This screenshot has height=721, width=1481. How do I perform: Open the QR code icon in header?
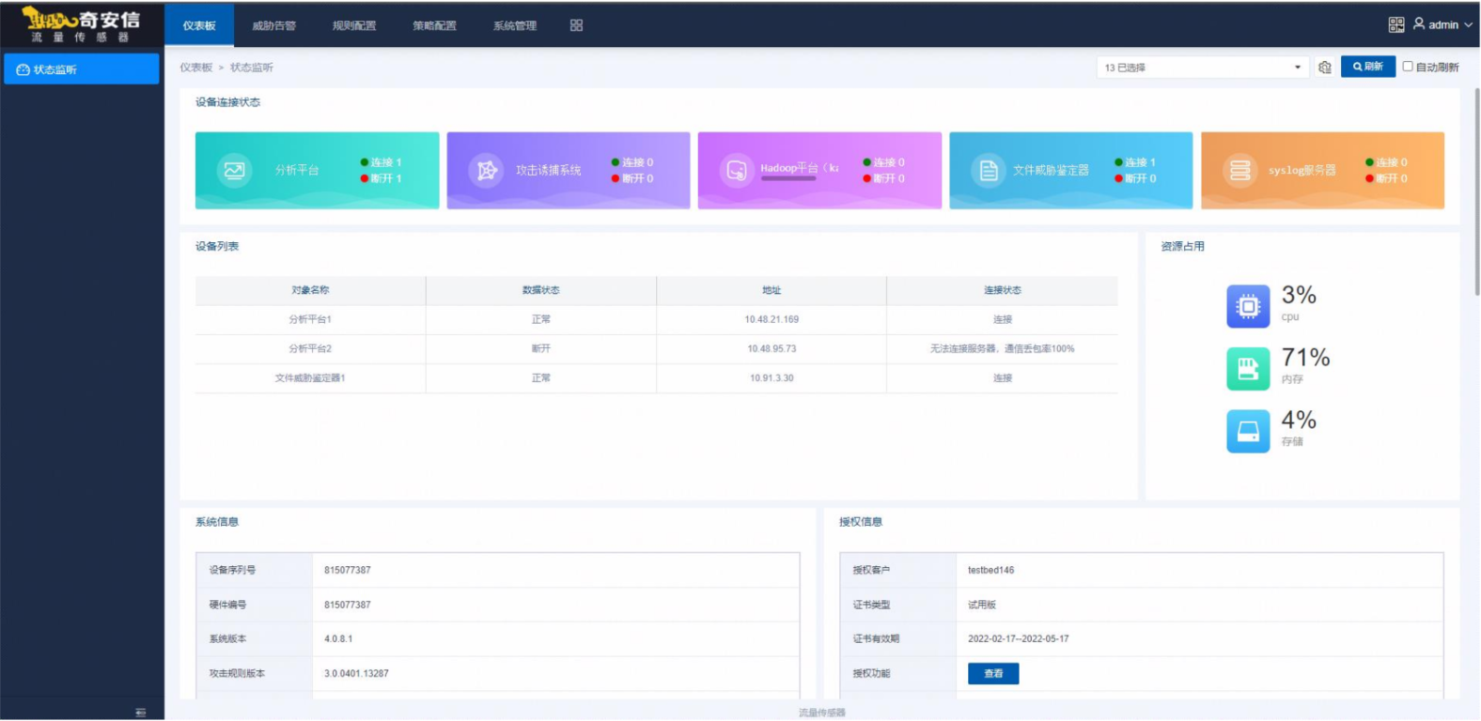coord(1395,24)
